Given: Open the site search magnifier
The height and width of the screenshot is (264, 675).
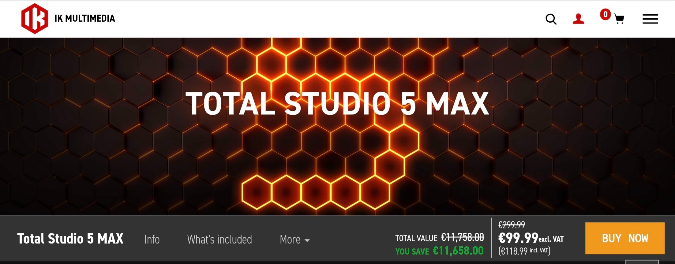Looking at the screenshot, I should click(x=551, y=19).
